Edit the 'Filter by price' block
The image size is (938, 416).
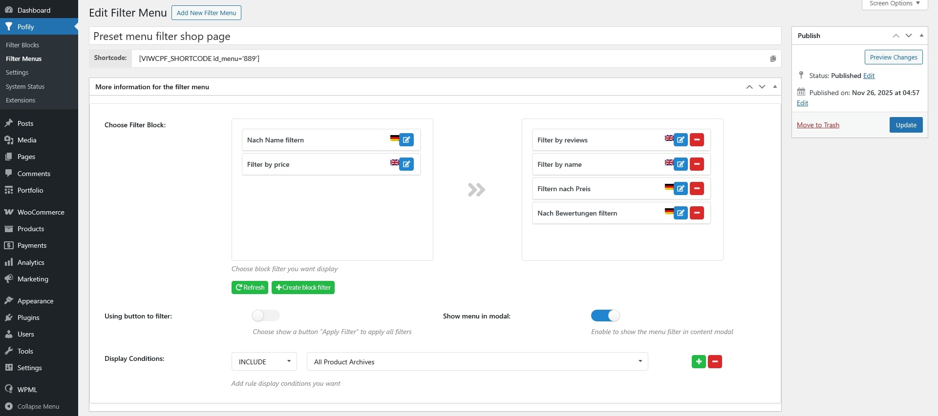(x=406, y=164)
